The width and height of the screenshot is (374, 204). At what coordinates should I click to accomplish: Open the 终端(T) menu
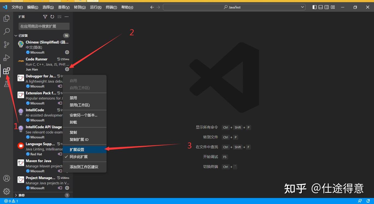click(x=111, y=7)
